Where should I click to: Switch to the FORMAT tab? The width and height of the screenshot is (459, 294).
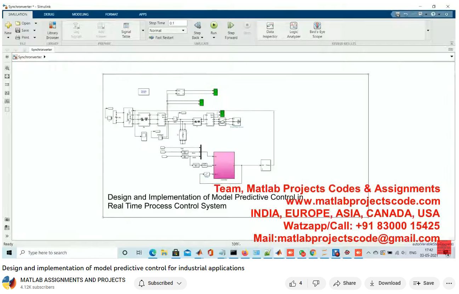tap(112, 15)
